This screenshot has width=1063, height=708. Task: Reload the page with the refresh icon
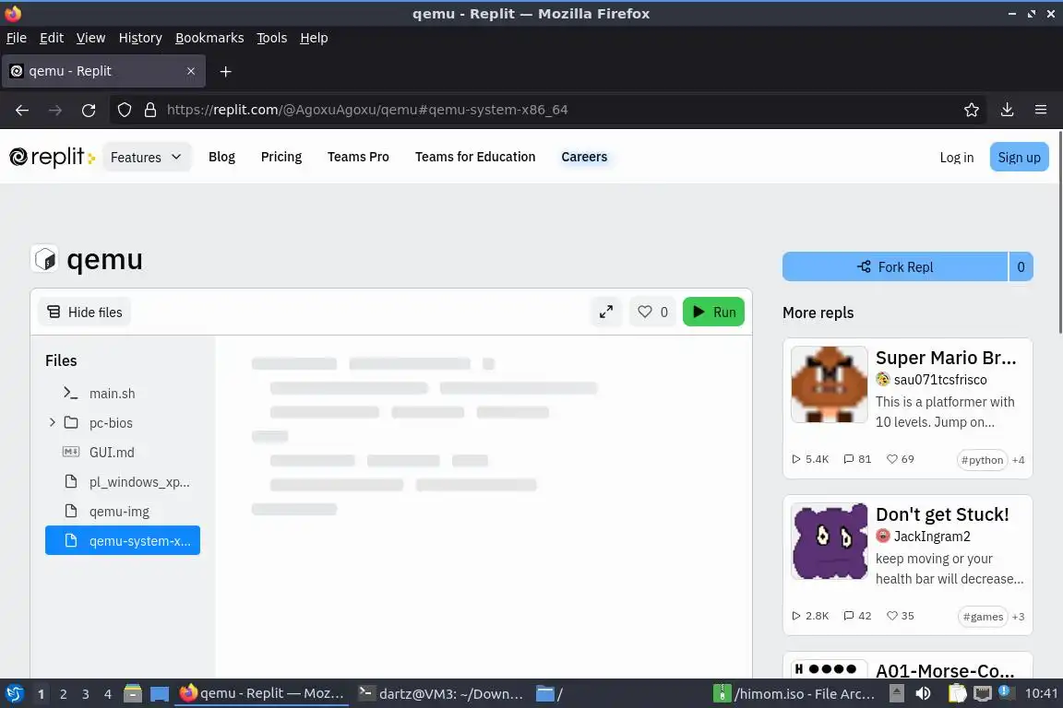pos(89,110)
